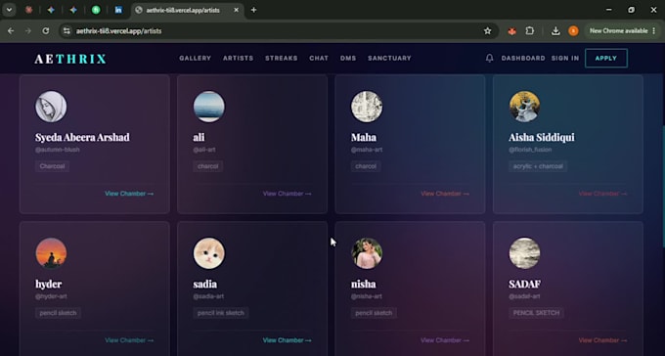Click the page vertical scrollbar
The height and width of the screenshot is (356, 665).
click(x=663, y=187)
